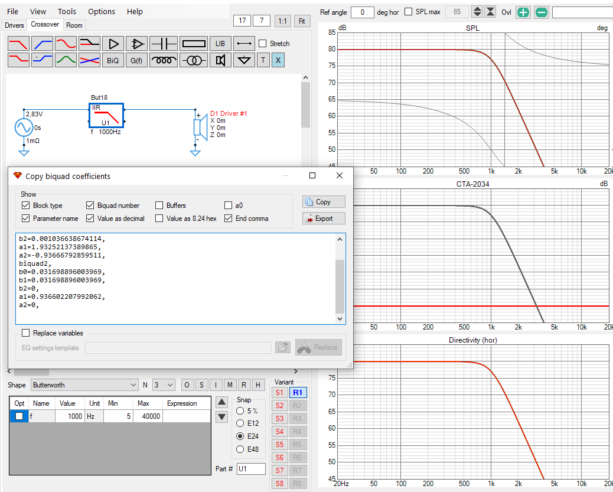Click the green minus overlay button
The image size is (613, 492).
pos(542,12)
